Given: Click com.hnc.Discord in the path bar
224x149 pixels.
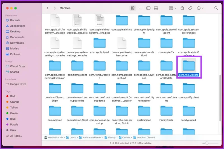Looking at the screenshot, I should 144,138.
